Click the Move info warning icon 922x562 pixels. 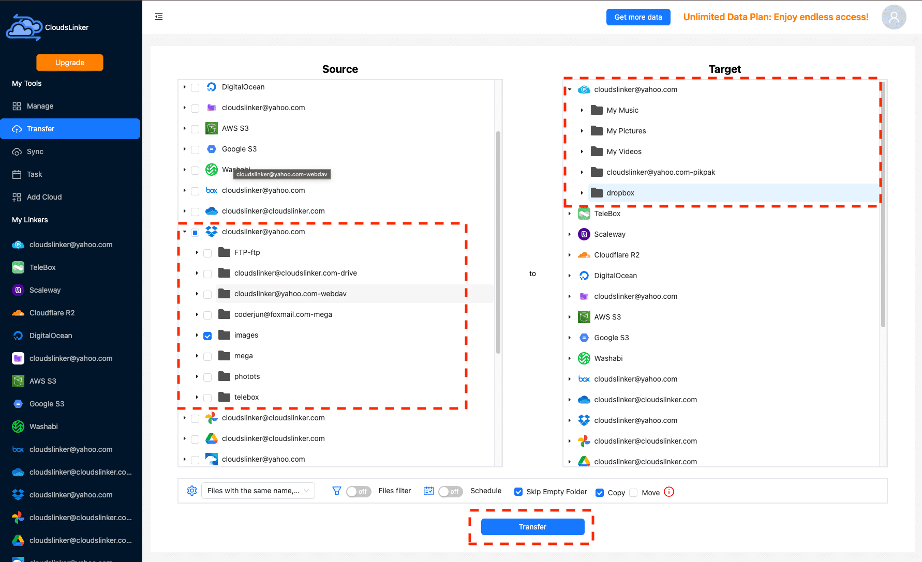coord(669,492)
